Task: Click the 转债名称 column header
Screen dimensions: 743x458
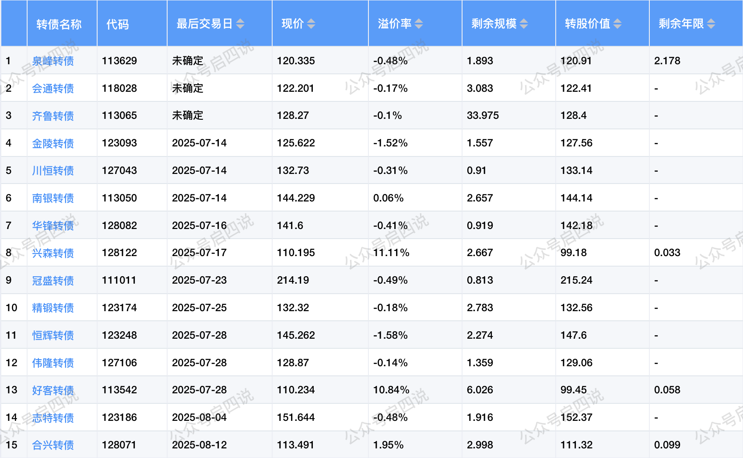Action: click(x=59, y=24)
